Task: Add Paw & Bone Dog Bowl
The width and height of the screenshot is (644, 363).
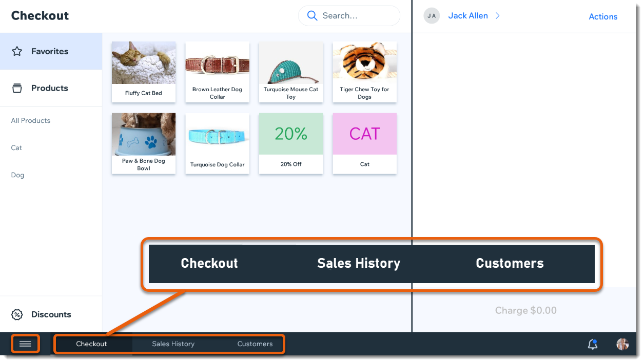Action: (x=144, y=144)
